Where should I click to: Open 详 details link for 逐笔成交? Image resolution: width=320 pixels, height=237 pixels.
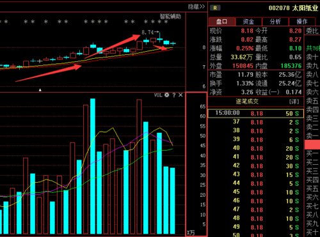coord(294,102)
